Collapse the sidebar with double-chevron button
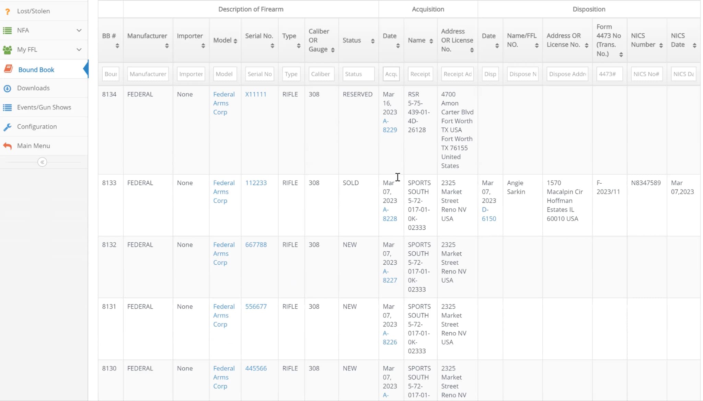703x401 pixels. pyautogui.click(x=42, y=162)
